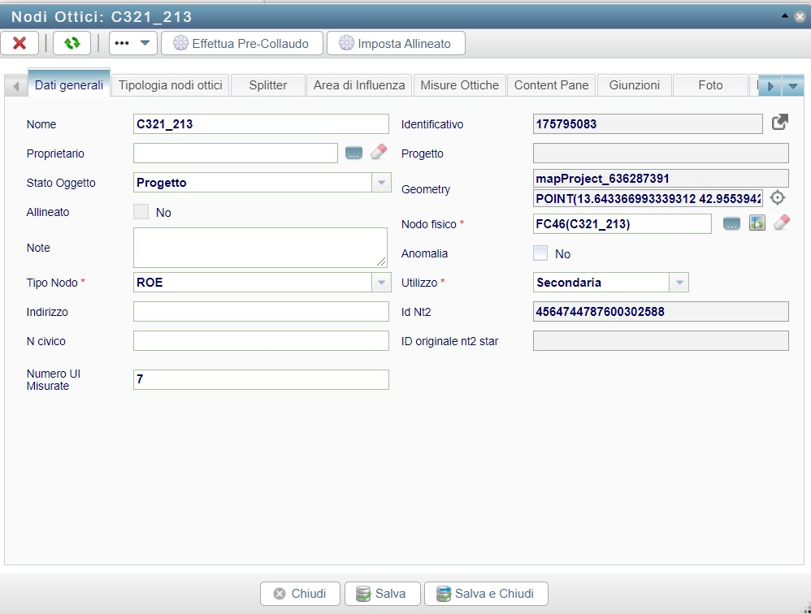
Task: Click the Nome input field
Action: (261, 124)
